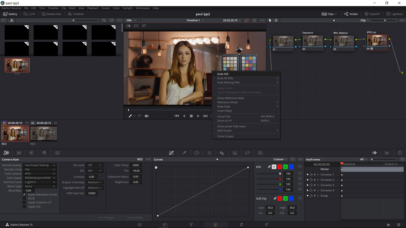Viewport: 406px width, 228px height.
Task: Open the Information palette icon
Action: tap(400, 153)
